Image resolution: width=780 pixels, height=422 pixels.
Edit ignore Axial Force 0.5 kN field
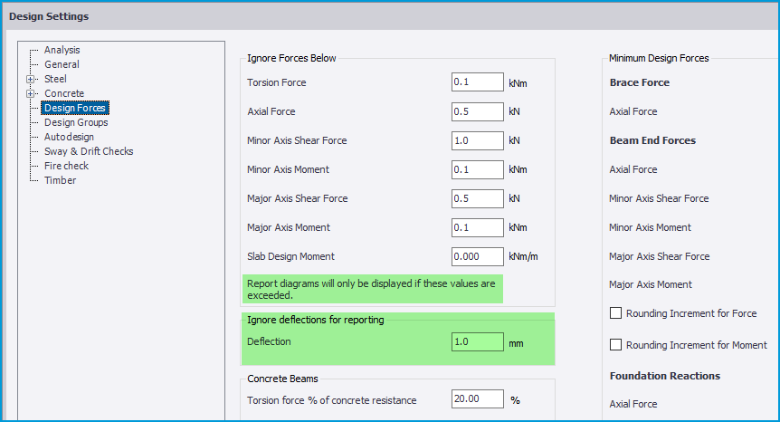coord(478,111)
